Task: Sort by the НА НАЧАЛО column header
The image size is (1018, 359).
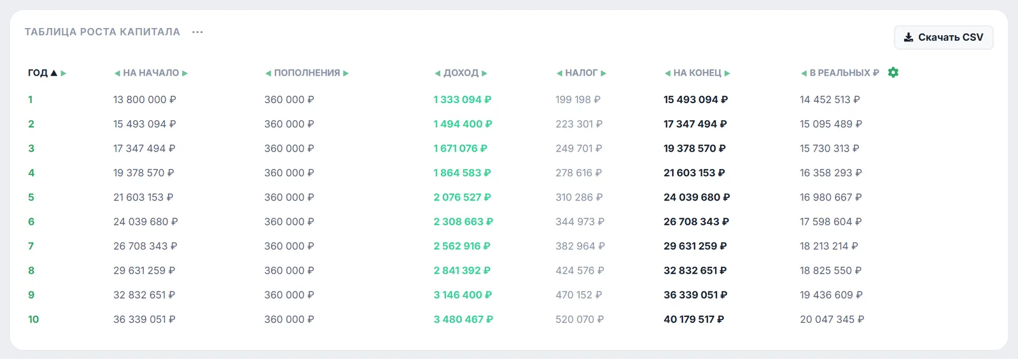Action: pyautogui.click(x=151, y=73)
